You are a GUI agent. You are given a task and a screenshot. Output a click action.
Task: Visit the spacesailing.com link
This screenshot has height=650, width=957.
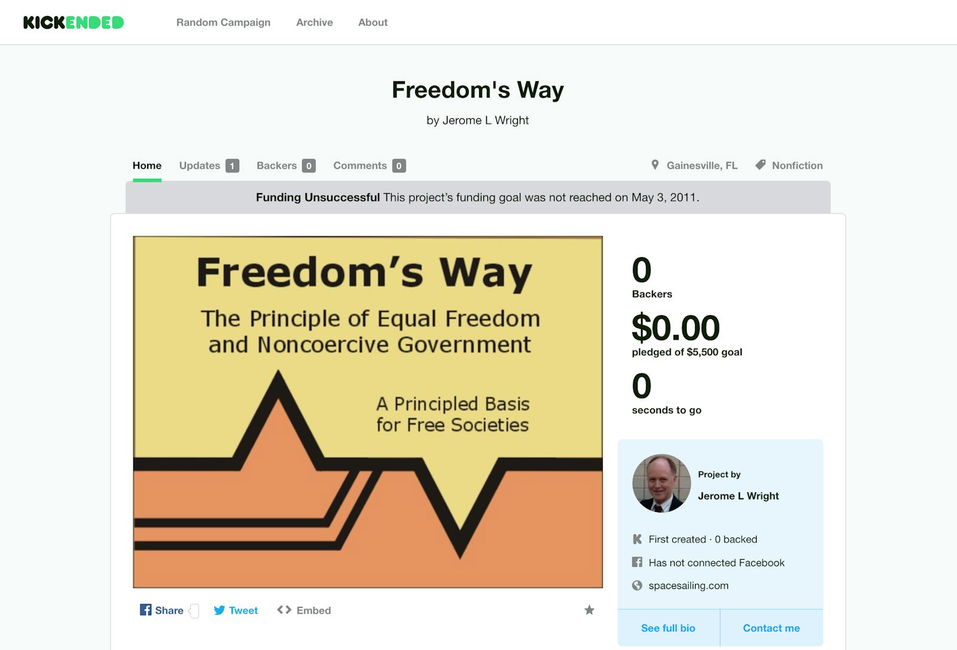688,586
